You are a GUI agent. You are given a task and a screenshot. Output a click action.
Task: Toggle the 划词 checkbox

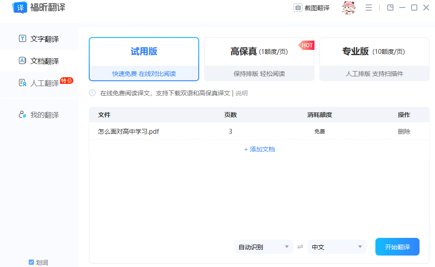point(31,262)
